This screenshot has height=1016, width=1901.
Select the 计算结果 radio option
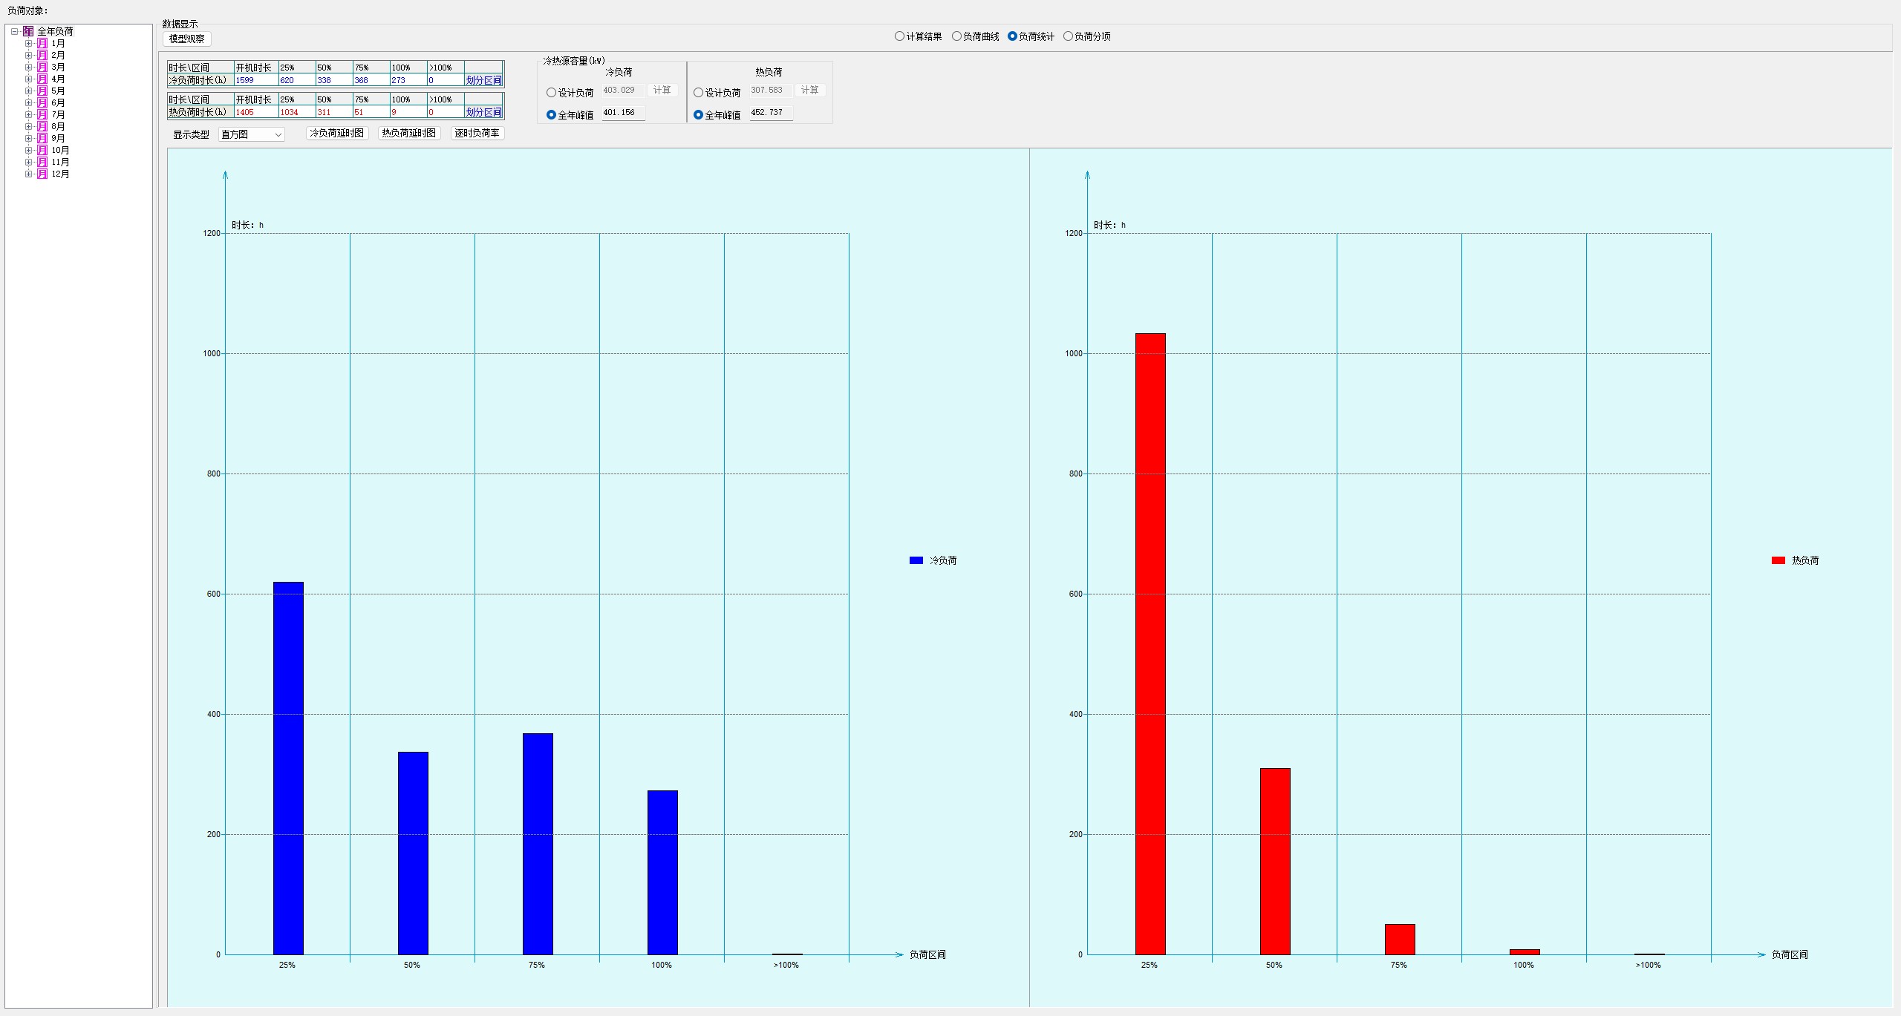899,36
